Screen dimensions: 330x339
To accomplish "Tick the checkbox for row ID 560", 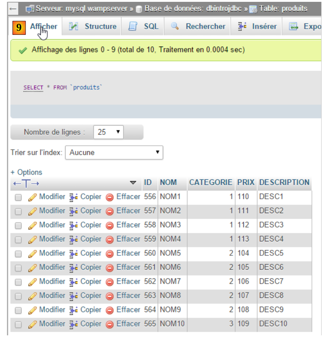I will 18,254.
